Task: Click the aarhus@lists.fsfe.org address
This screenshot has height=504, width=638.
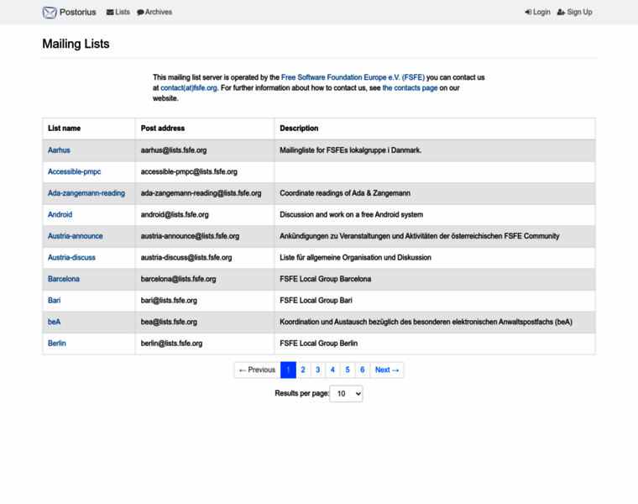Action: tap(174, 150)
